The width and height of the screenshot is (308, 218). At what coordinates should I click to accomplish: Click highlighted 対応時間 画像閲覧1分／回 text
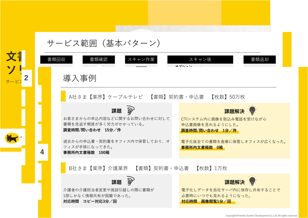[x=206, y=202]
